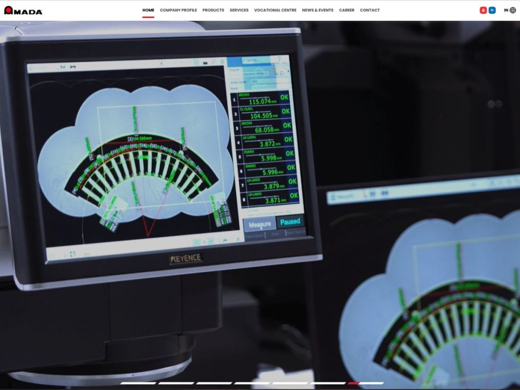The image size is (520, 390).
Task: Jump to the fifth carousel slide indicator
Action: click(289, 383)
